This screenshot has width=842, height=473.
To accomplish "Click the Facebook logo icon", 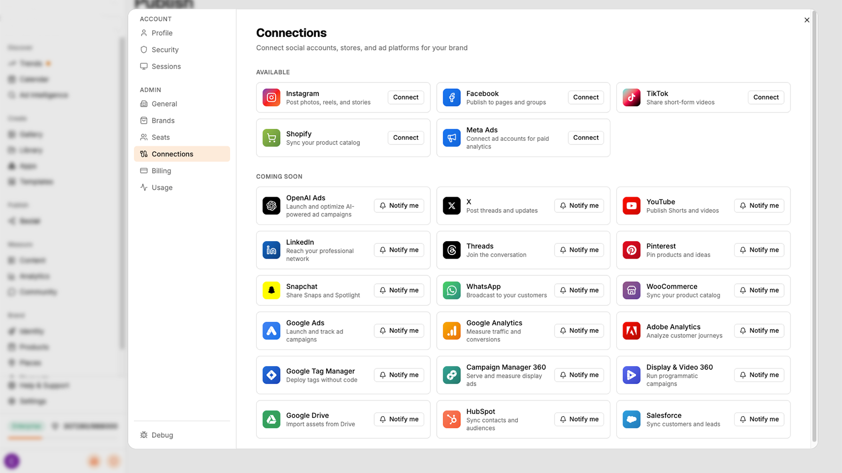I will (452, 97).
